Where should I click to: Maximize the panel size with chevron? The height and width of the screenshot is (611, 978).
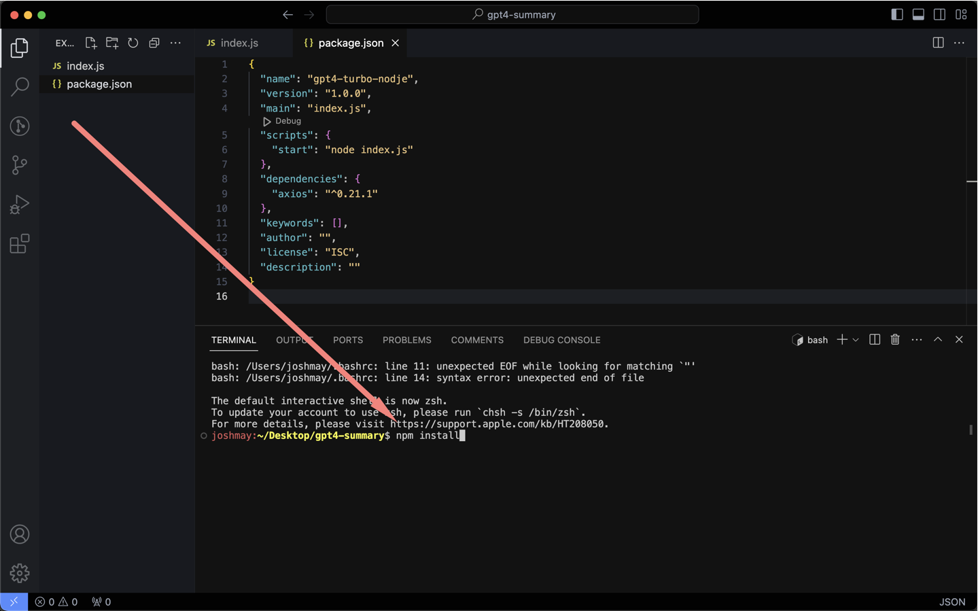click(x=938, y=340)
